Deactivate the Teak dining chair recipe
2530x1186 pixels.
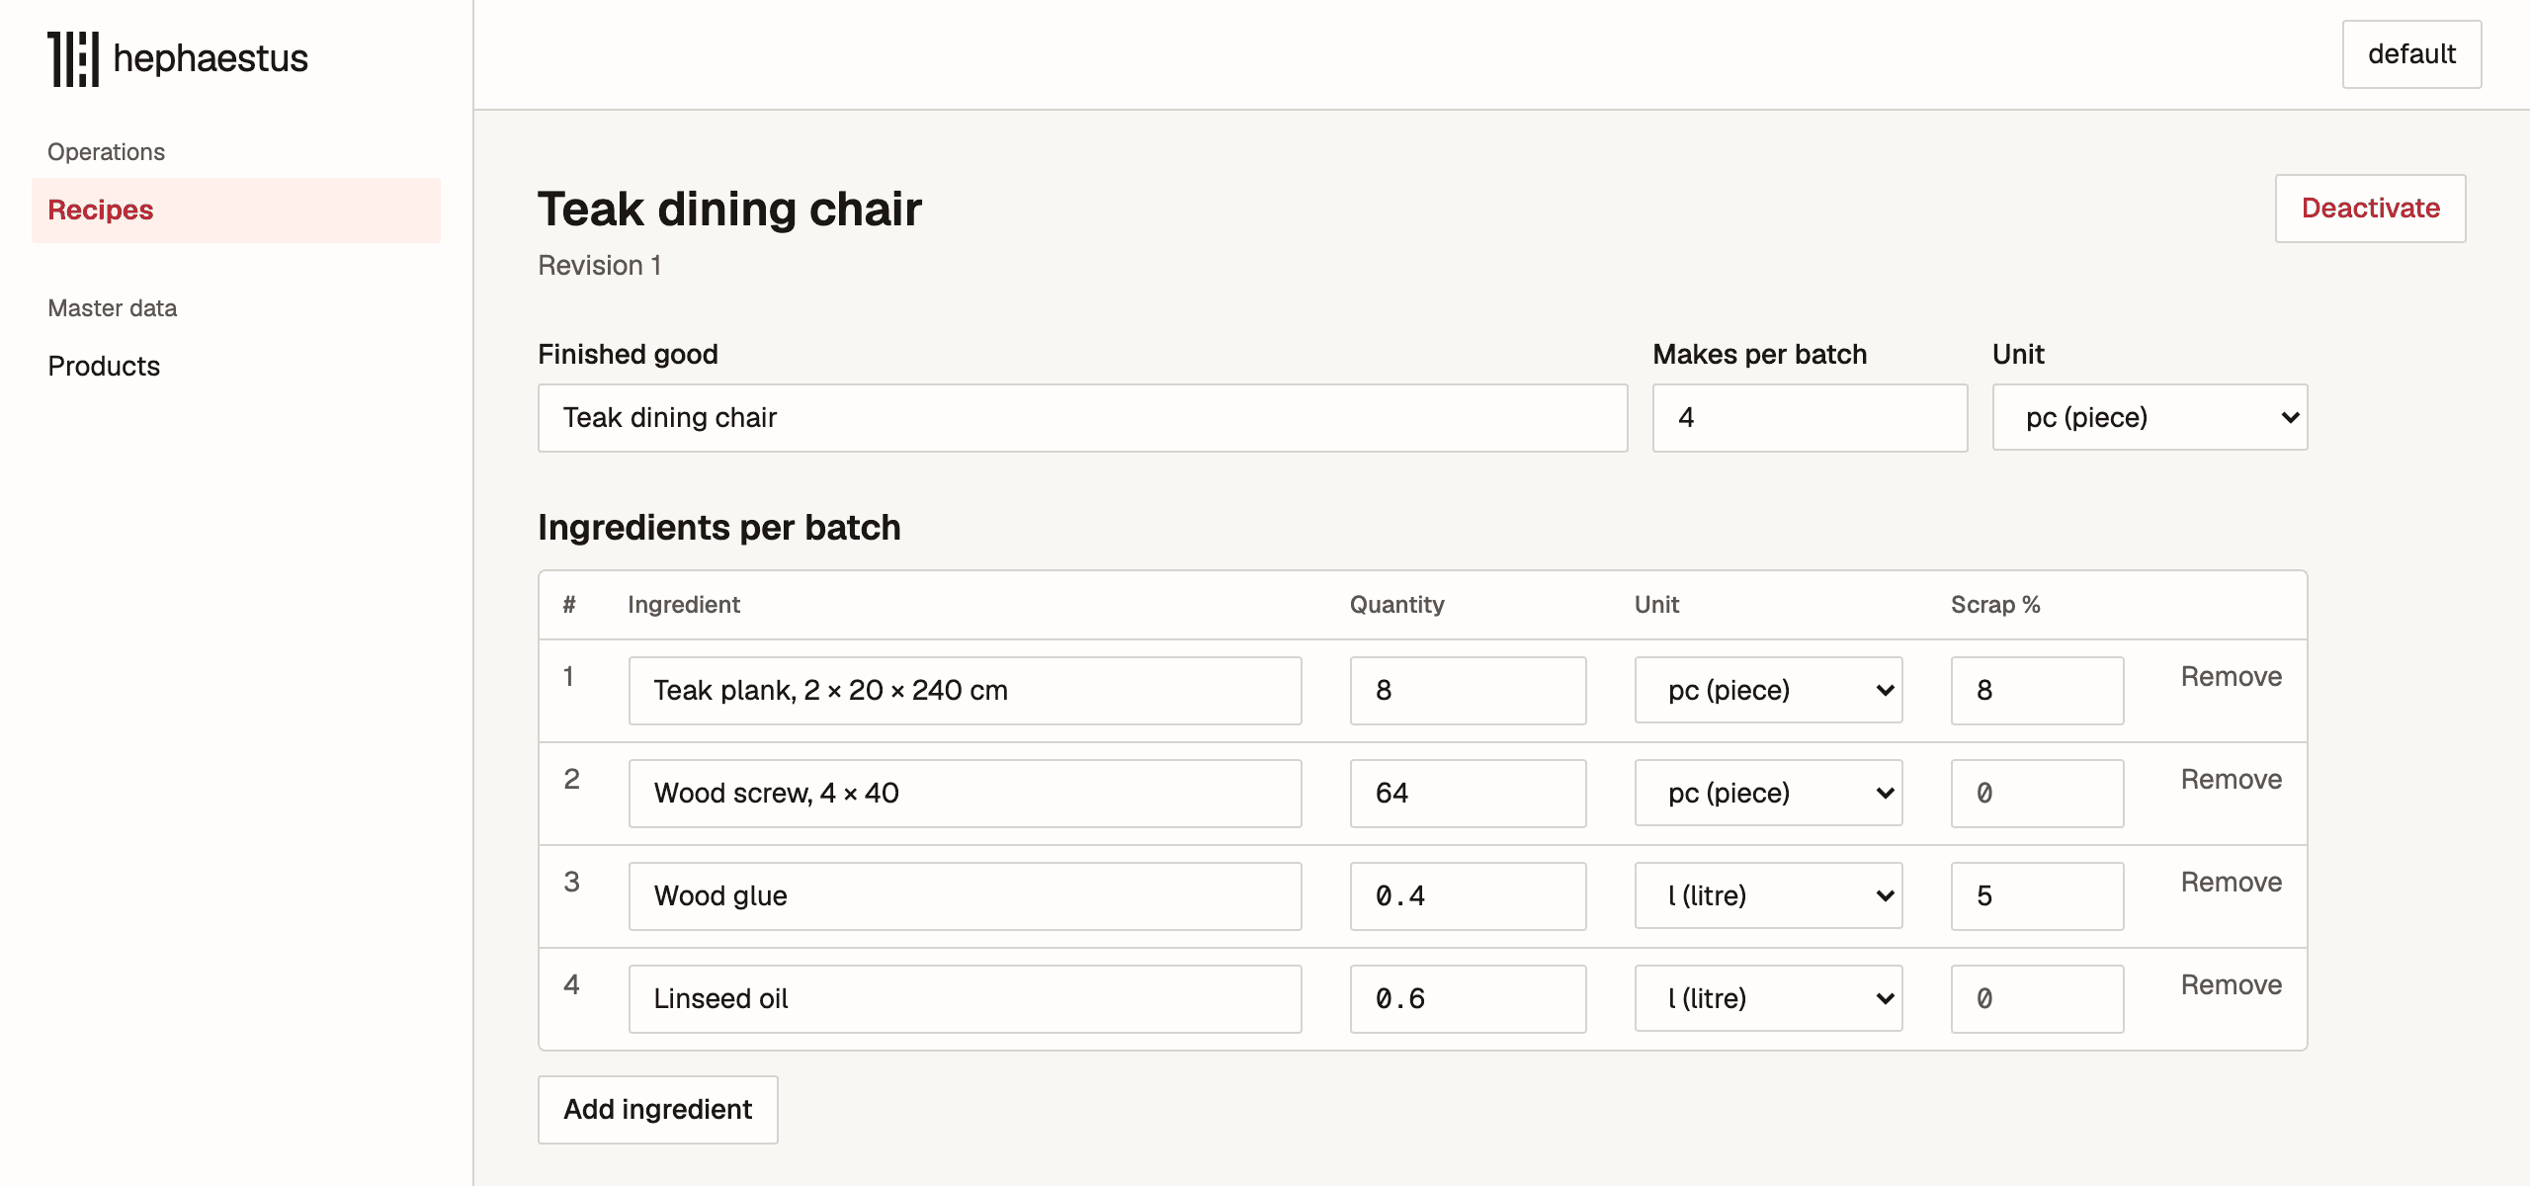2370,209
